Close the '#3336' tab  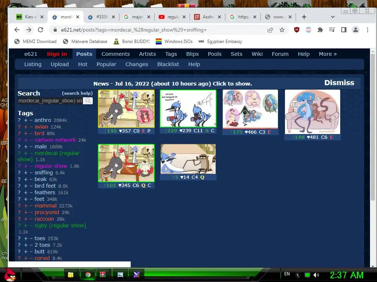[x=113, y=17]
